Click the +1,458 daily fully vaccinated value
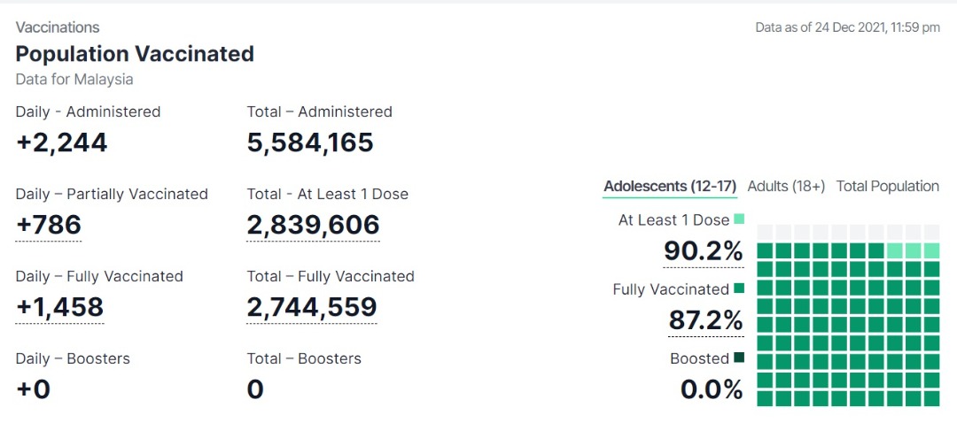This screenshot has height=423, width=957. (x=60, y=308)
